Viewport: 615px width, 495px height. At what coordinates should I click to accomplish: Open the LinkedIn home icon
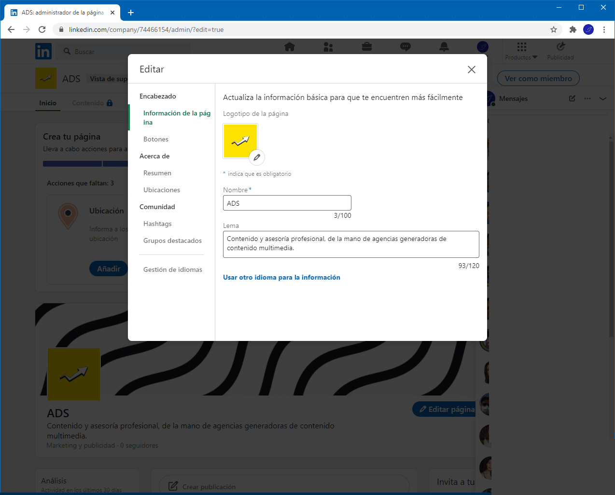[290, 47]
